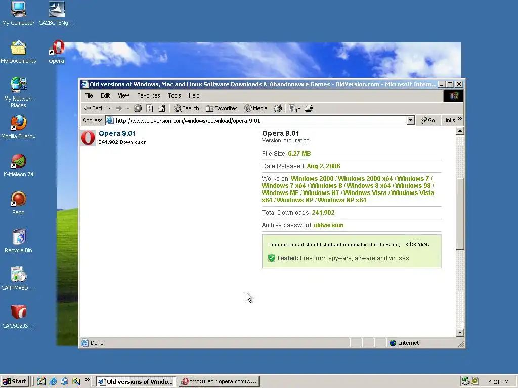Click the Opera 9.01 title link
518x388 pixels.
[x=117, y=133]
